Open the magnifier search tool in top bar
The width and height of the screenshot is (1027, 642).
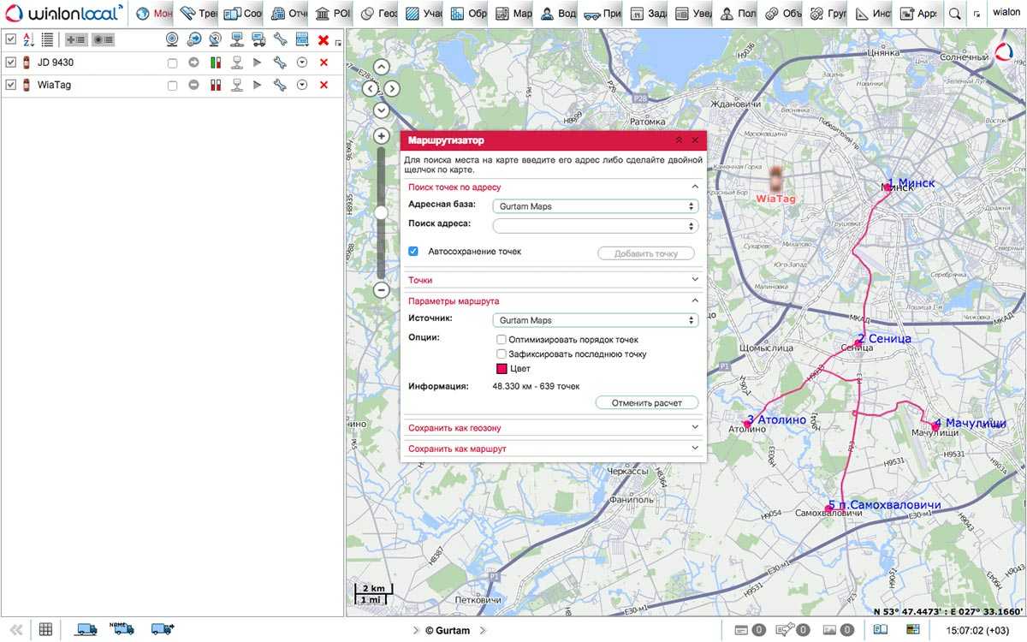coord(955,14)
